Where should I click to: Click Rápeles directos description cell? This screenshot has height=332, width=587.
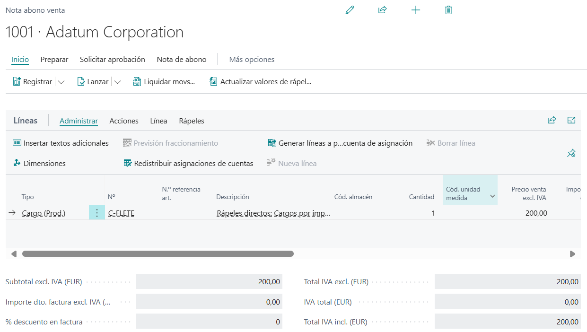point(273,213)
